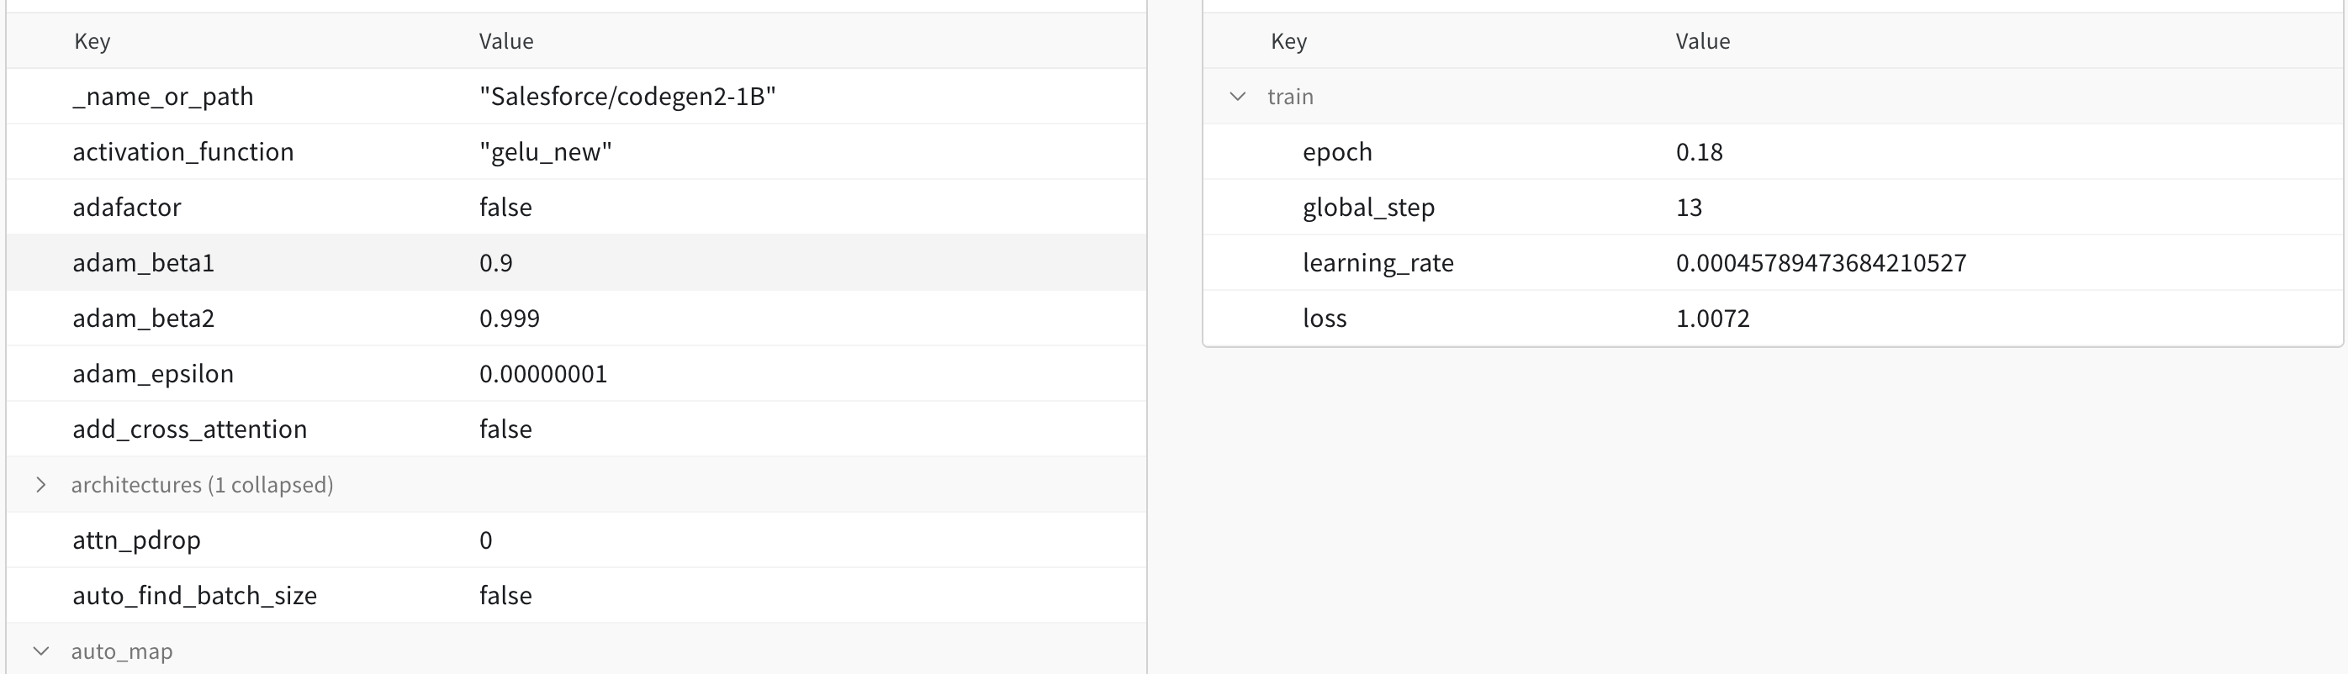The image size is (2348, 674).
Task: Expand the collapsed architectures group chevron
Action: (41, 485)
